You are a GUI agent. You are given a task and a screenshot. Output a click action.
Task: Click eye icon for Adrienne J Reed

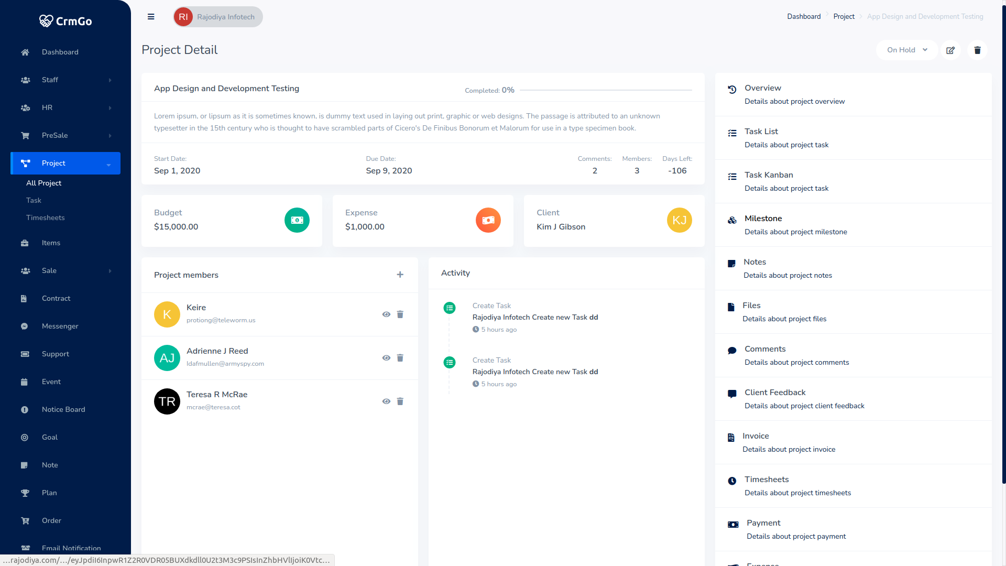[x=386, y=358]
